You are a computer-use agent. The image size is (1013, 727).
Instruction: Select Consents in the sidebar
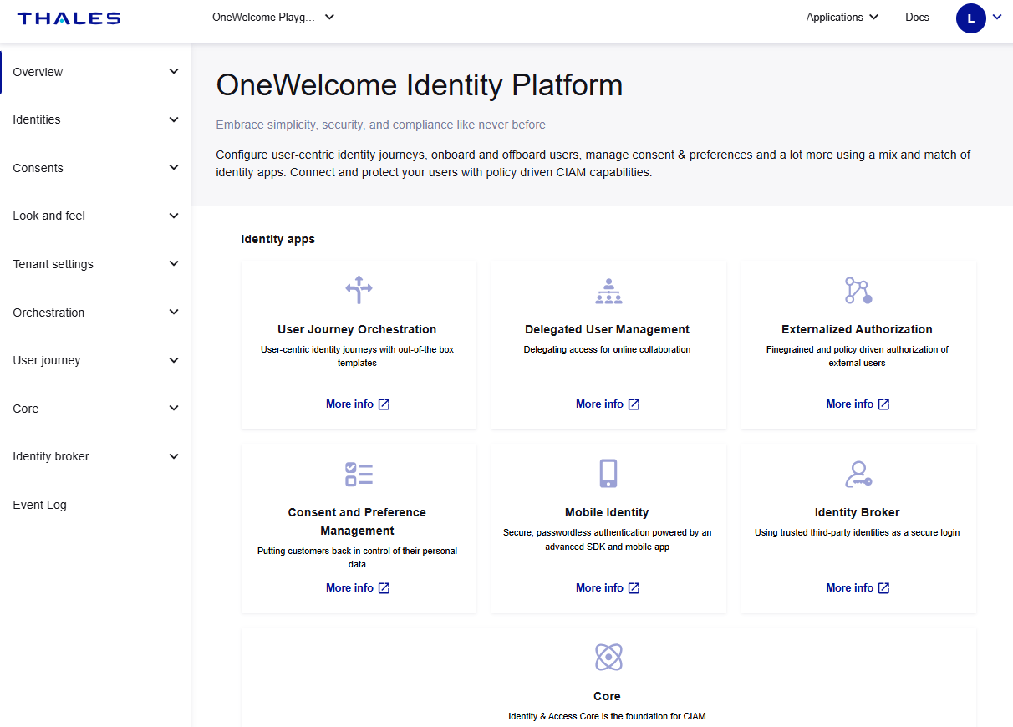(38, 168)
